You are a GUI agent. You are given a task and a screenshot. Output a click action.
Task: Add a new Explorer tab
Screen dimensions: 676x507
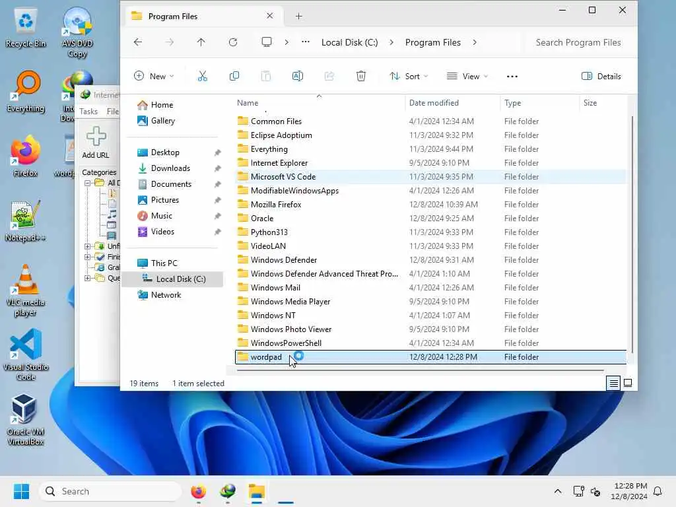pos(299,17)
